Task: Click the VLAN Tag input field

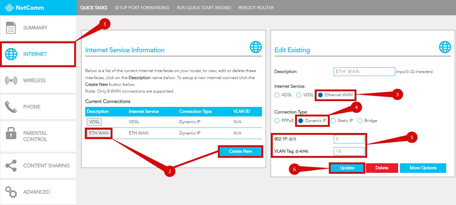Action: [x=349, y=151]
